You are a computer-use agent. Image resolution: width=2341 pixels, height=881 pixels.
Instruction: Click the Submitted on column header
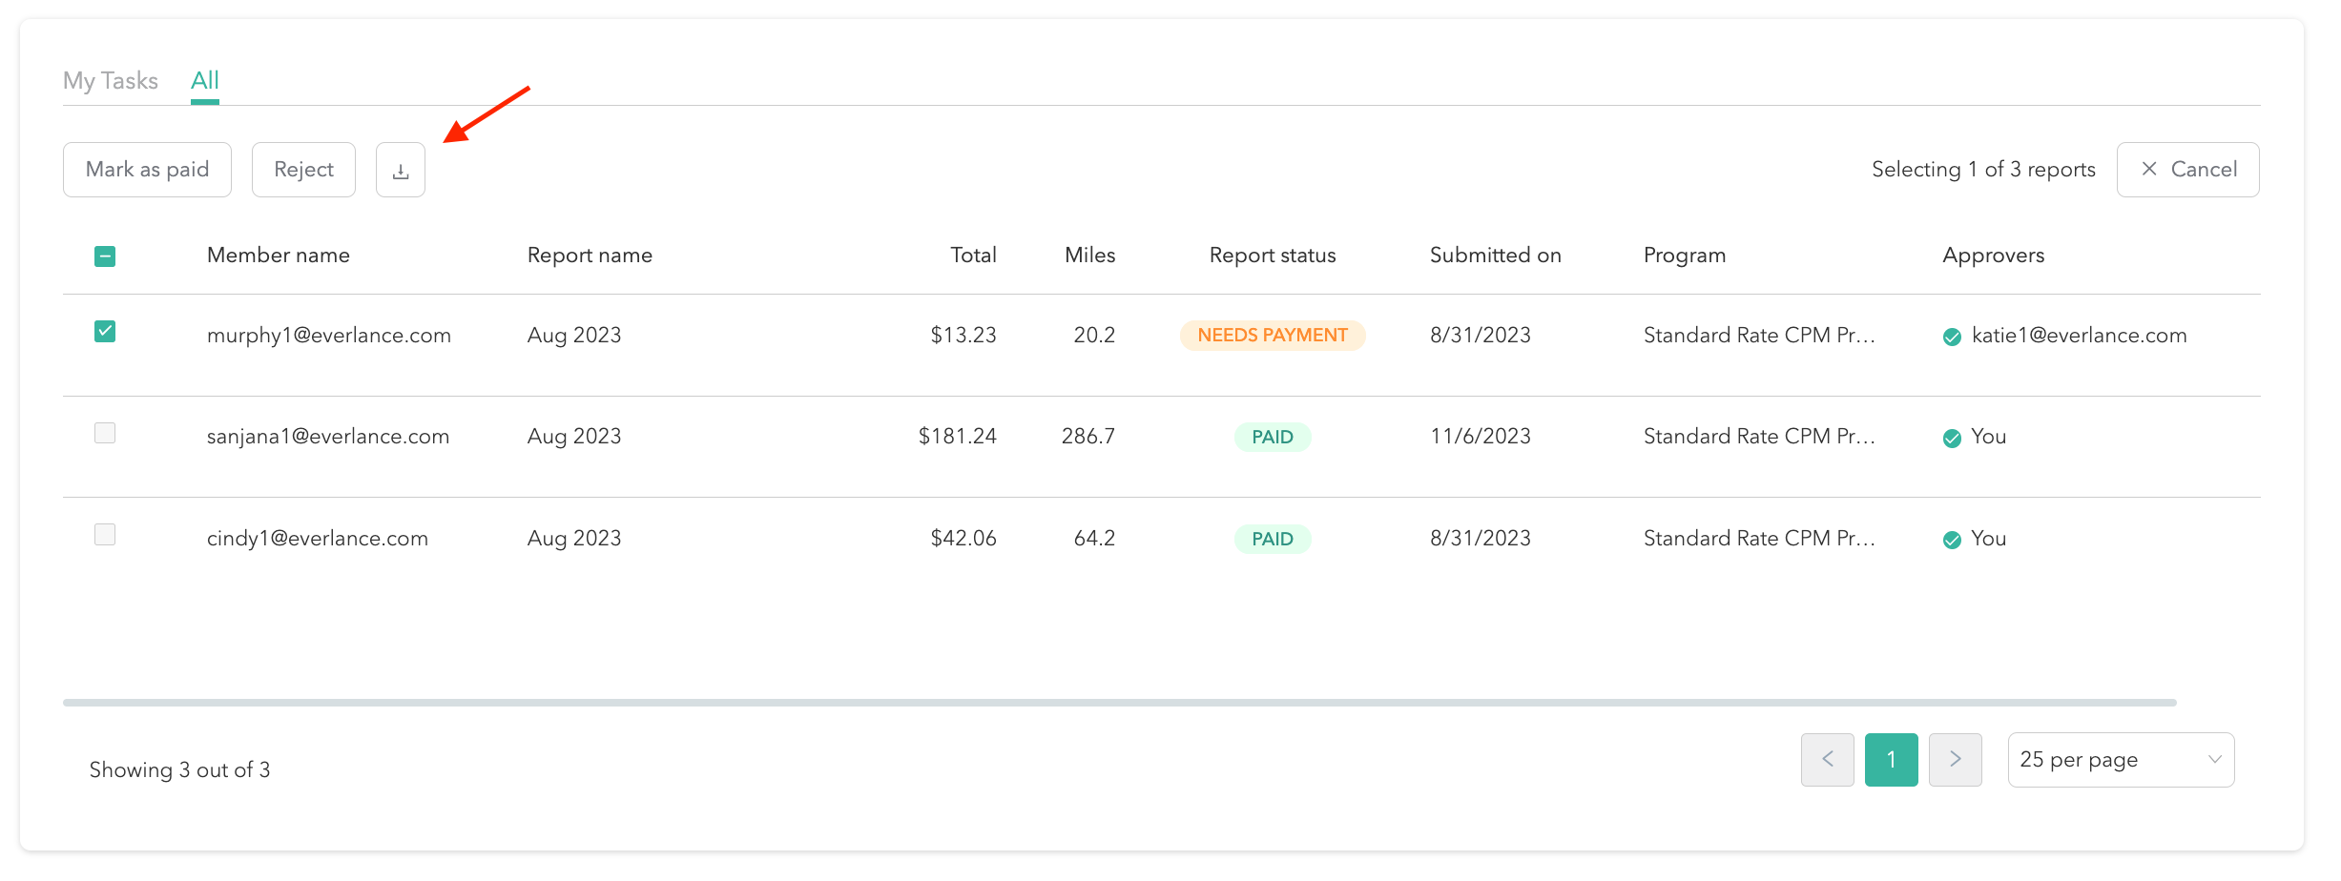click(x=1495, y=256)
